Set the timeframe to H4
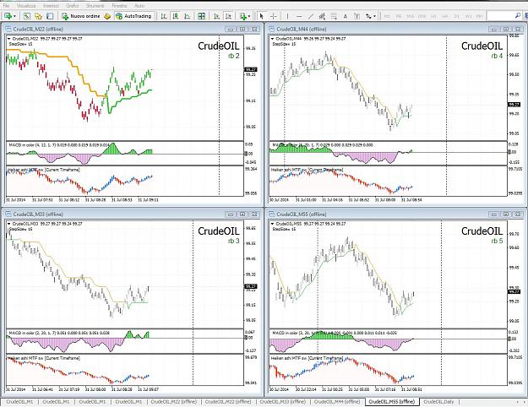Viewport: 528px width, 407px height. 445,16
